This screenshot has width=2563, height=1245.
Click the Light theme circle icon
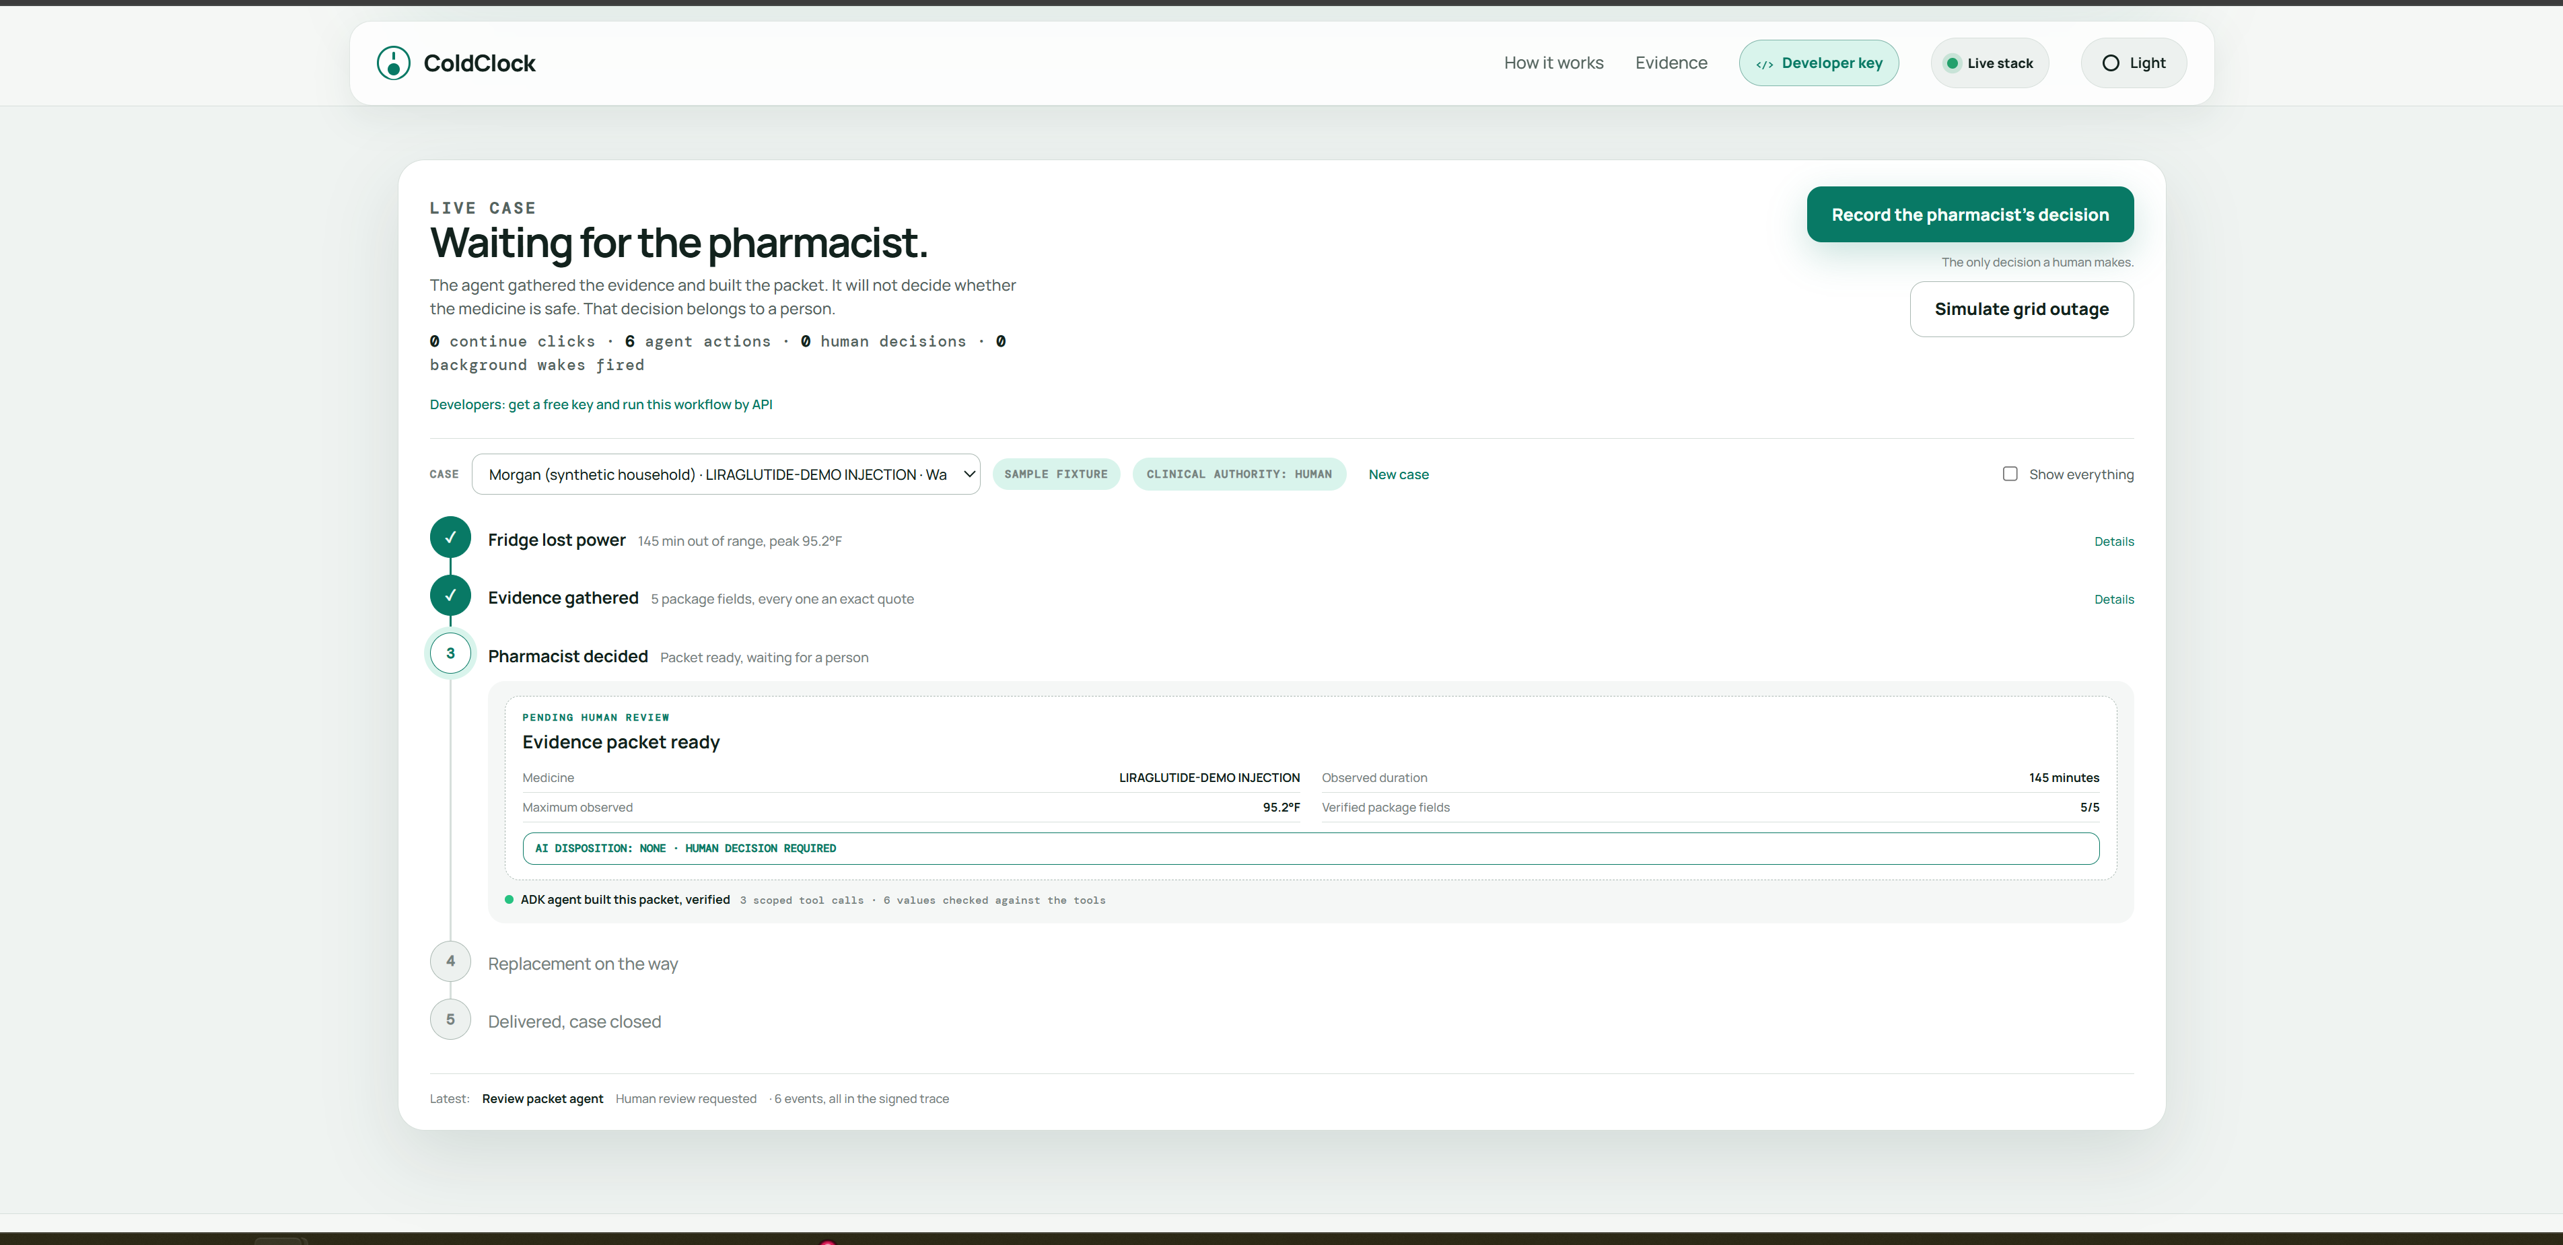coord(2110,63)
